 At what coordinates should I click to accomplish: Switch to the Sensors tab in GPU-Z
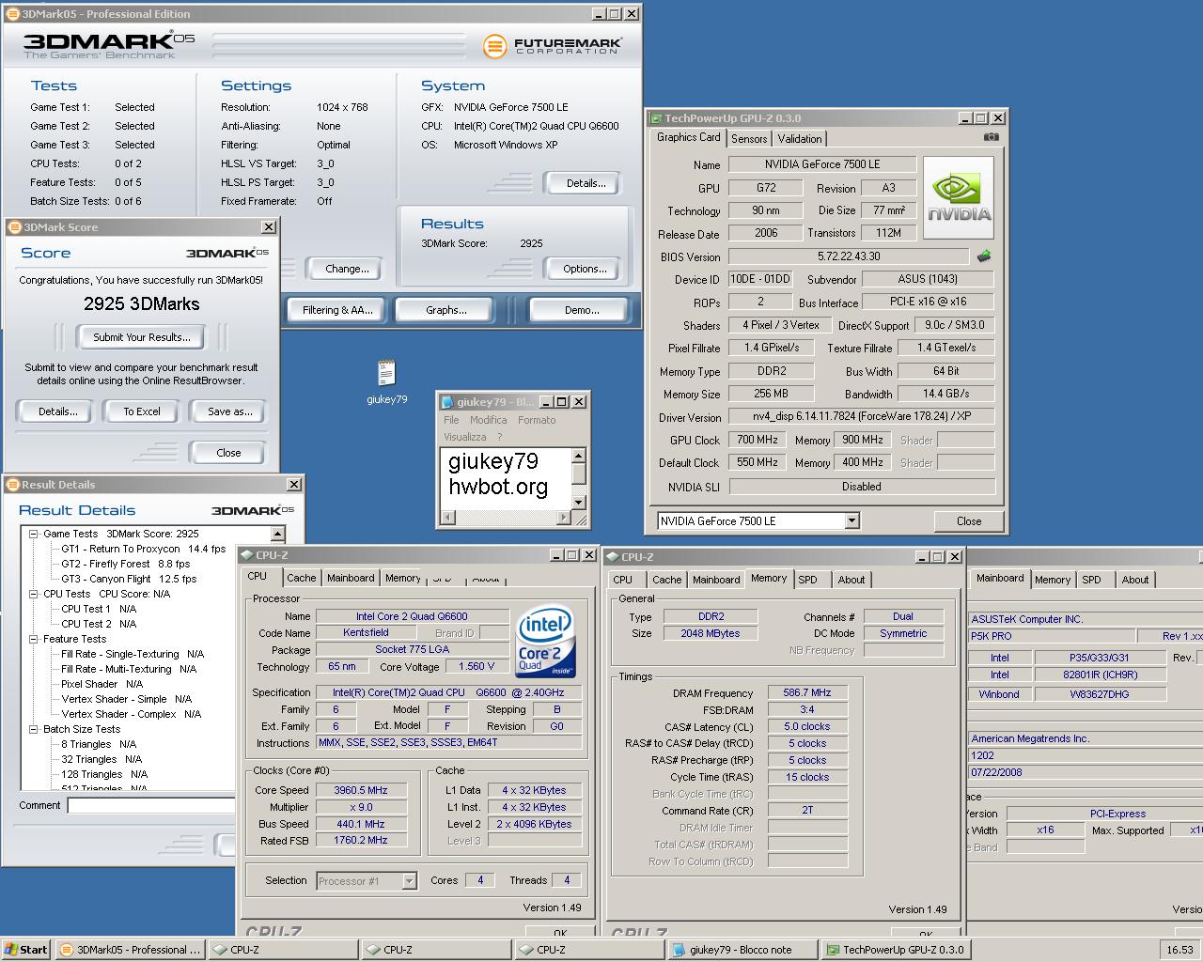coord(749,138)
